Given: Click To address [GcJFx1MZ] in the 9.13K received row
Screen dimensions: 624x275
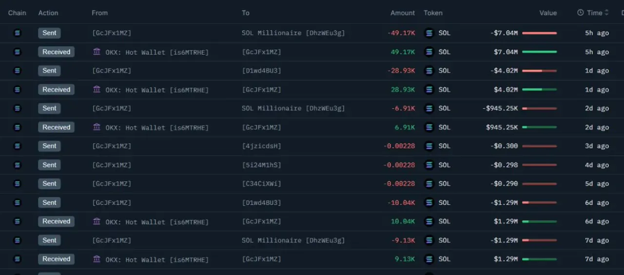Looking at the screenshot, I should tap(261, 259).
